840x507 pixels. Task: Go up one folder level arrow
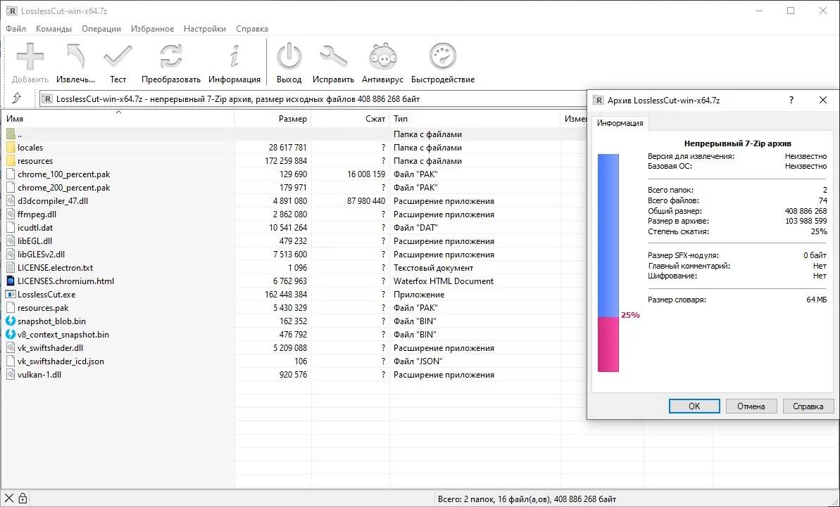(17, 98)
